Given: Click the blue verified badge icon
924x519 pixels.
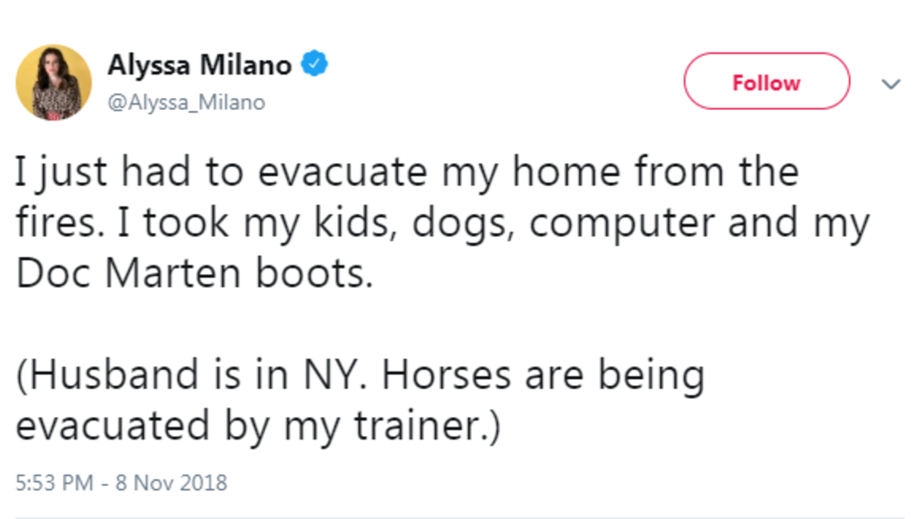Looking at the screenshot, I should (314, 65).
